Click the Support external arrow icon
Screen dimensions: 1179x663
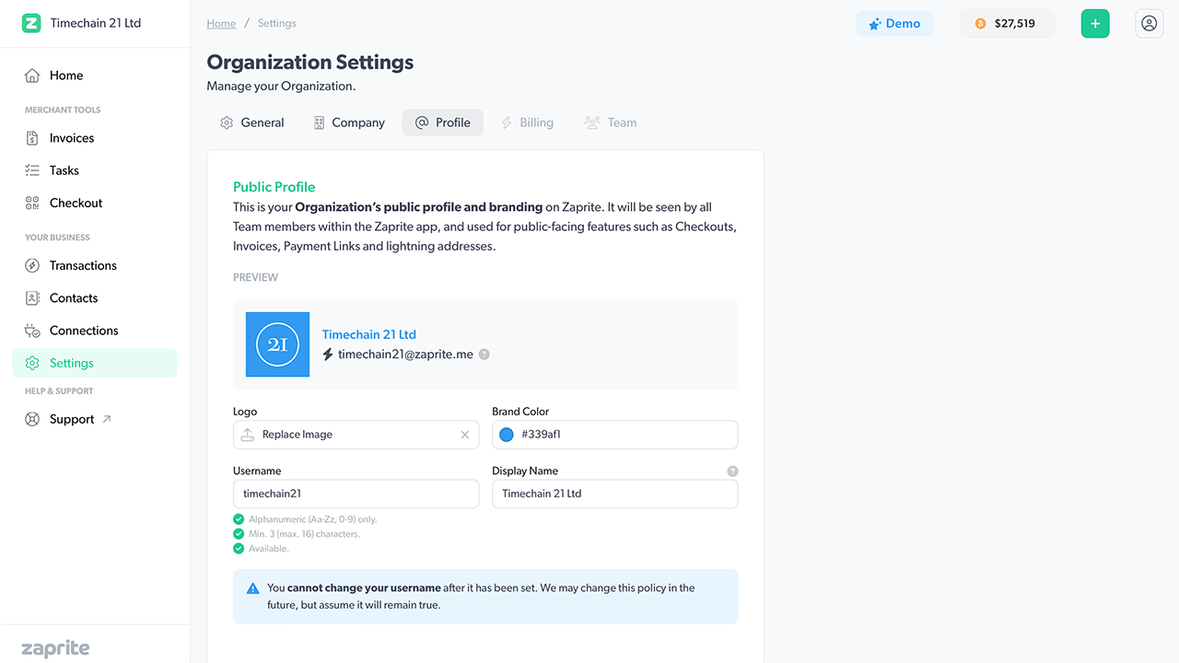point(107,419)
